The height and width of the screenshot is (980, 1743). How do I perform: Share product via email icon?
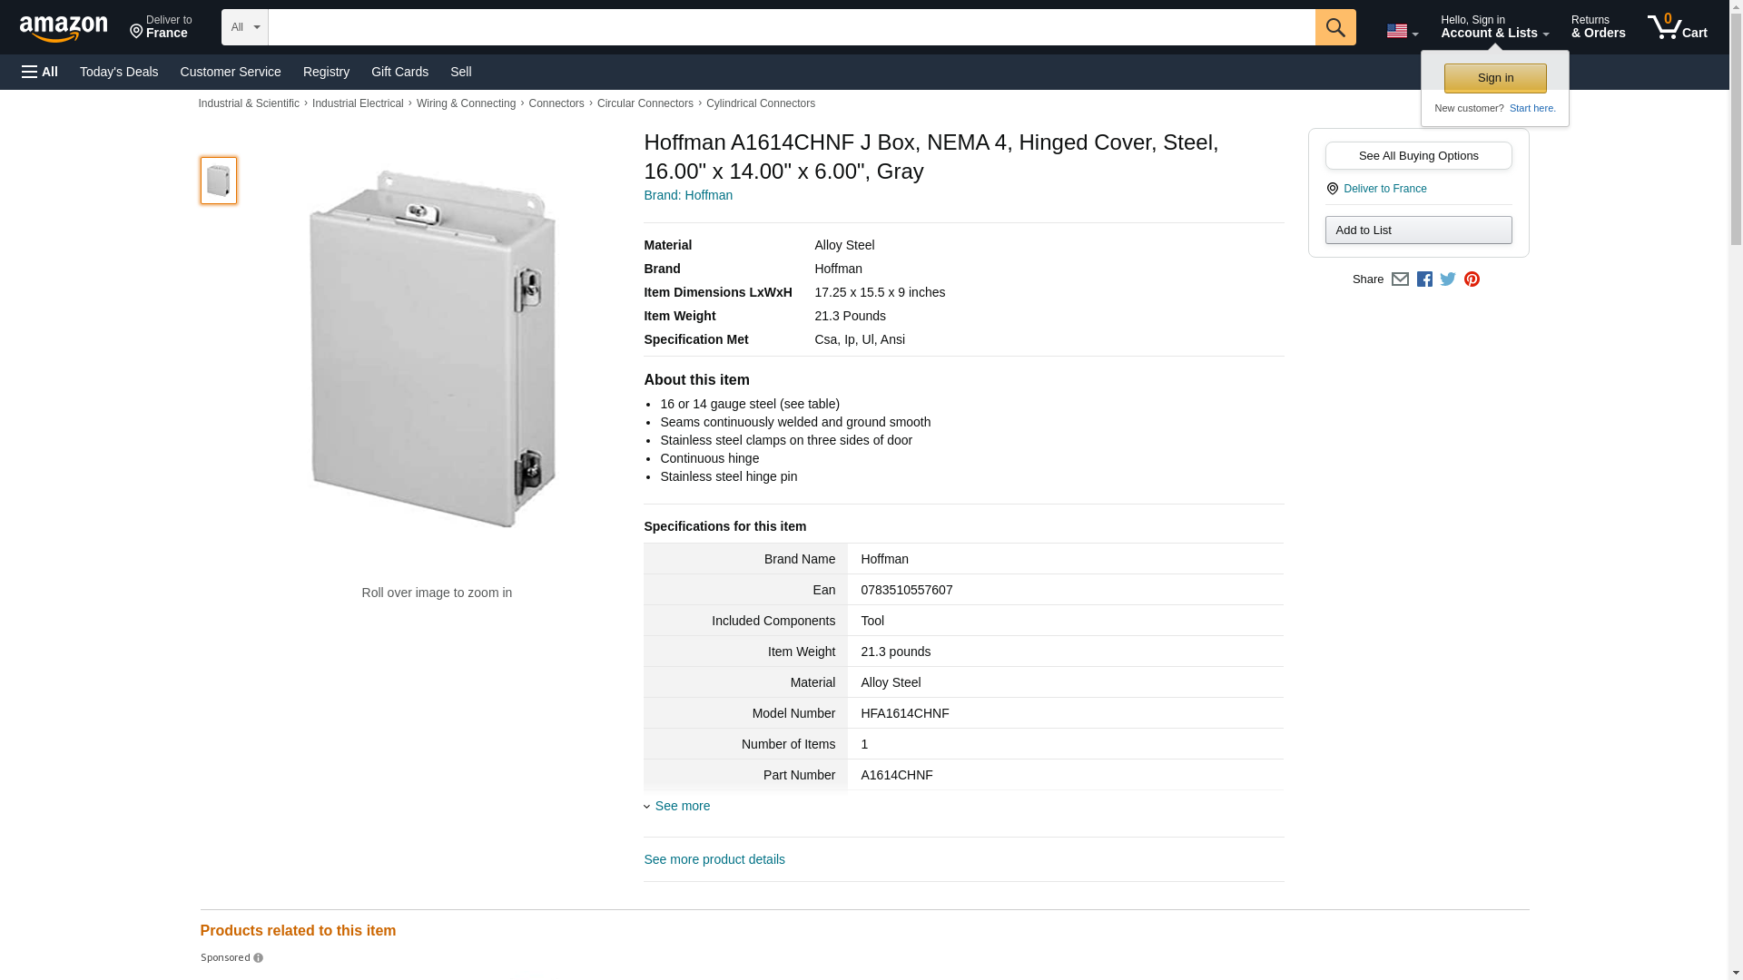pyautogui.click(x=1400, y=279)
